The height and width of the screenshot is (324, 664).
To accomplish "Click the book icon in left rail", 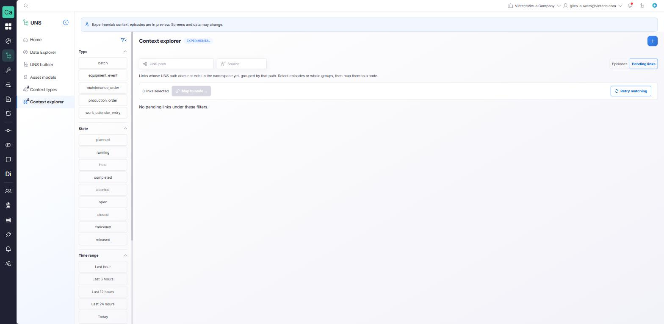I will pos(8,160).
